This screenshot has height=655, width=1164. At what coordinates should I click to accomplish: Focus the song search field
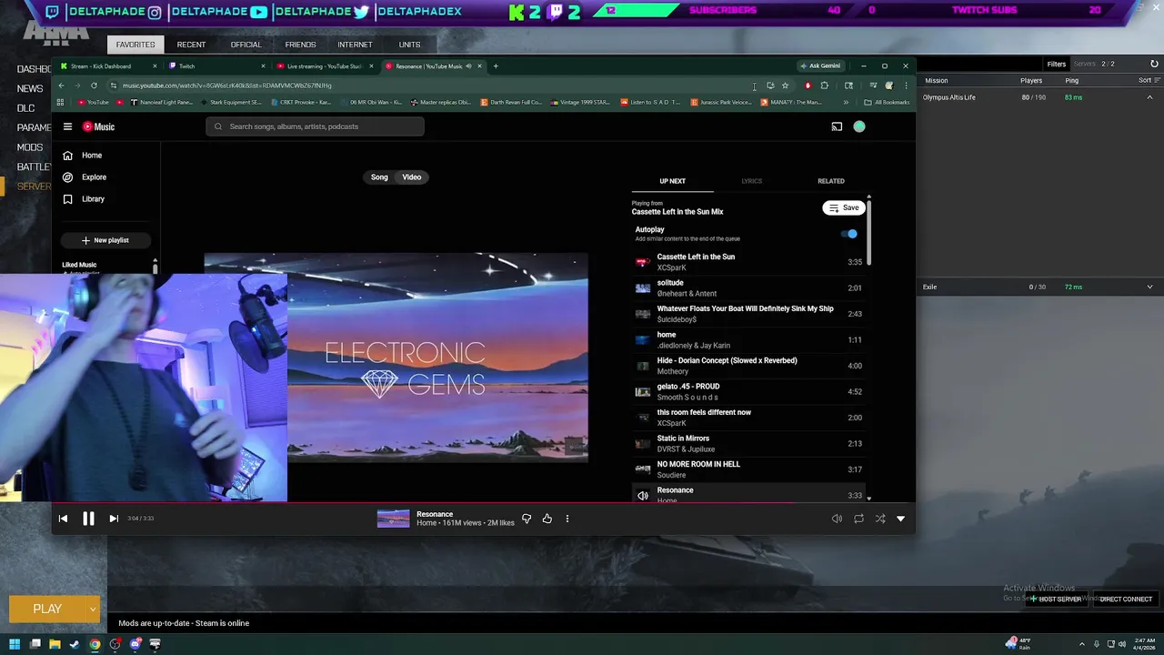[x=315, y=126]
